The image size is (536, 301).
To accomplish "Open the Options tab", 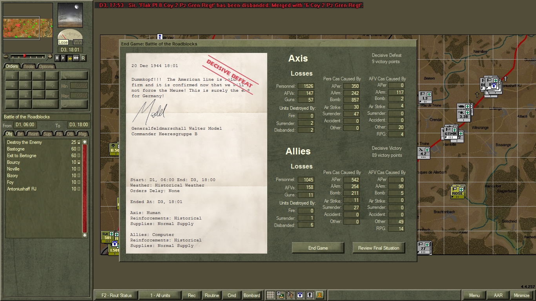I will tap(46, 66).
